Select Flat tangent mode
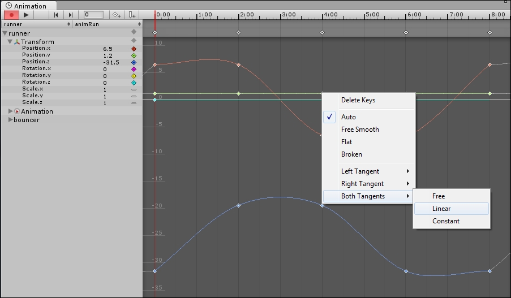The height and width of the screenshot is (298, 511). tap(368, 142)
